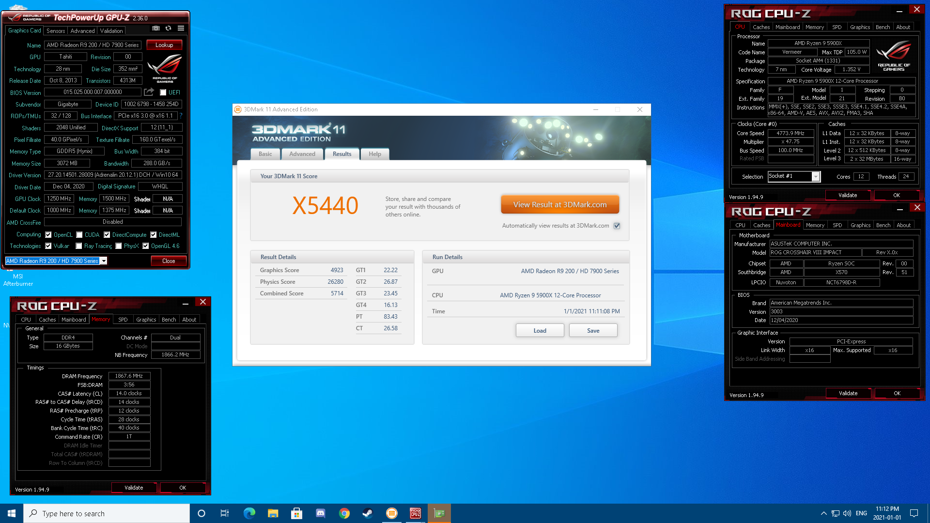Open the GPU selection dropdown in GPU-Z
Screen dimensions: 930x523
click(x=104, y=261)
